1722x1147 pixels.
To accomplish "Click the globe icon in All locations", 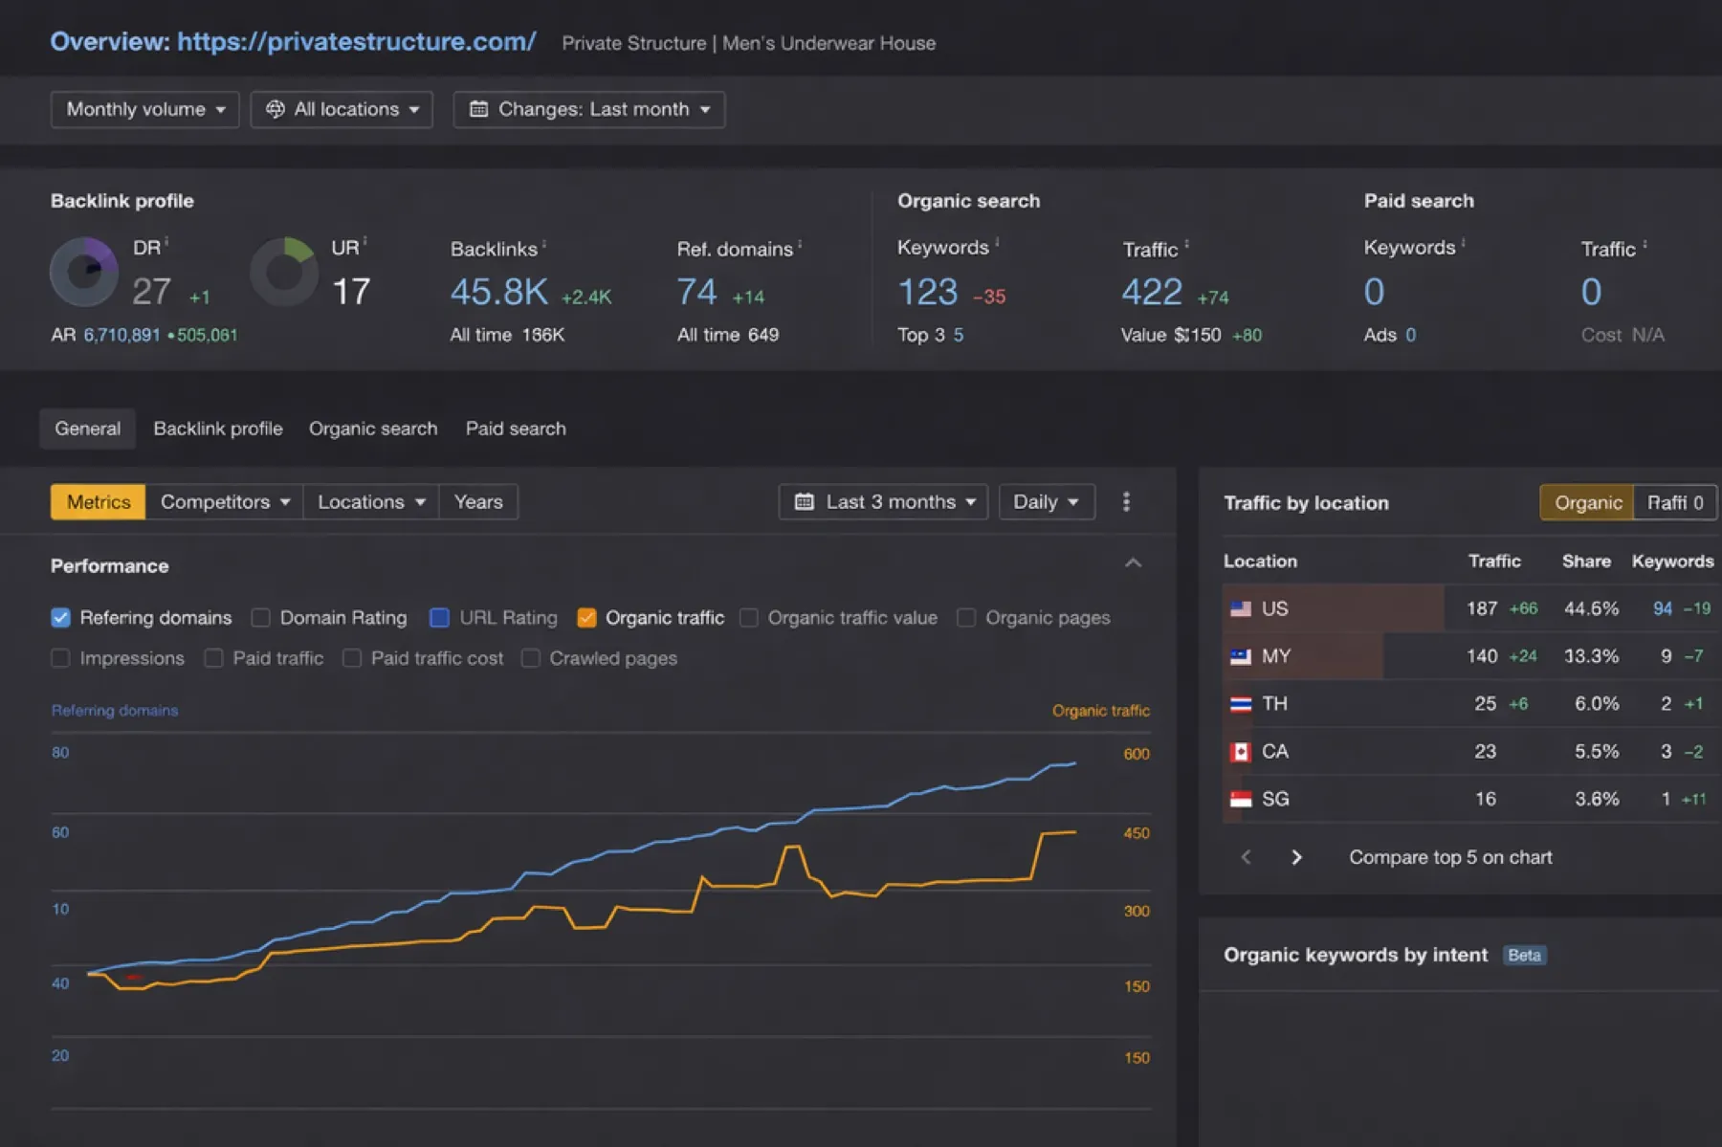I will point(275,109).
